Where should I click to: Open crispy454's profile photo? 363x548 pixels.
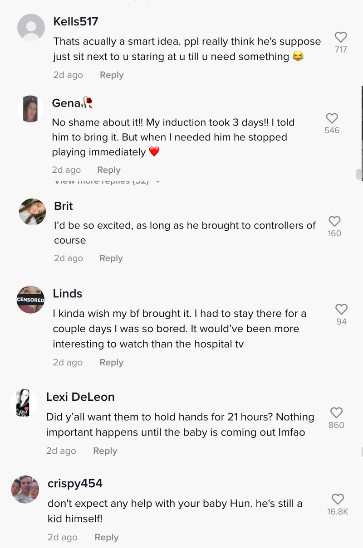pyautogui.click(x=25, y=489)
